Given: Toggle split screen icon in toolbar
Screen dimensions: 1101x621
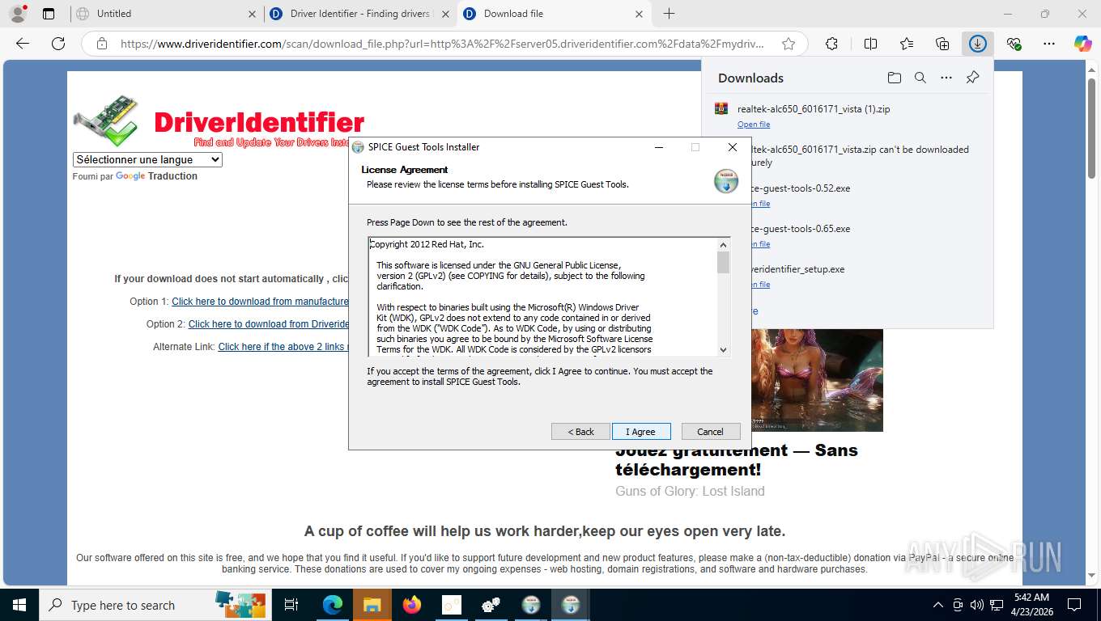Looking at the screenshot, I should [x=870, y=44].
